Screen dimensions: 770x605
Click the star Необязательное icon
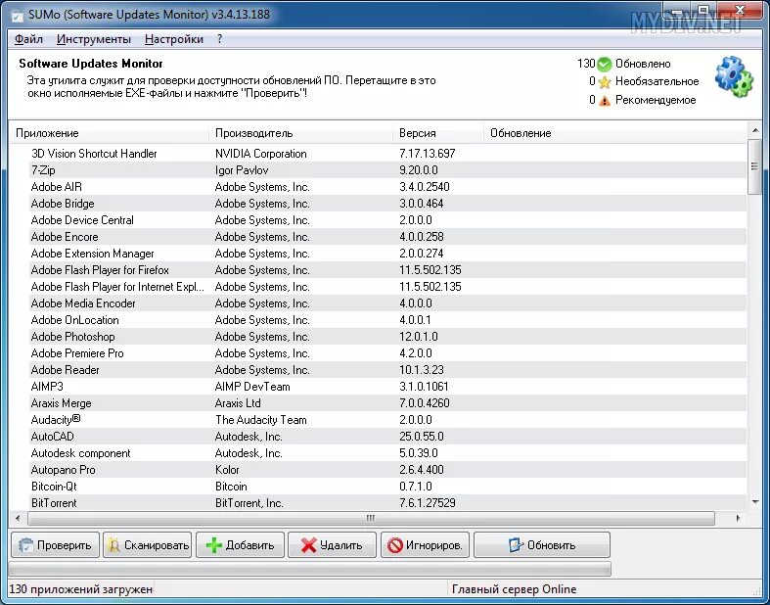tap(605, 81)
